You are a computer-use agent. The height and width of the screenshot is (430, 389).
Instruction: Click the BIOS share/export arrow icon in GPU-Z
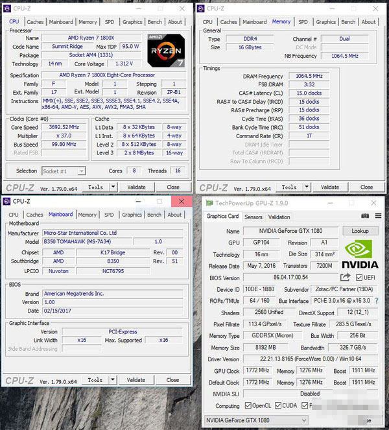click(345, 277)
